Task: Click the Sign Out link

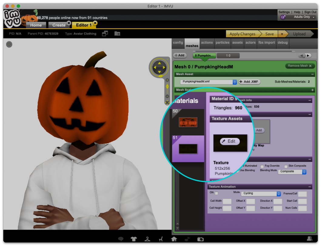Action: tap(310, 12)
